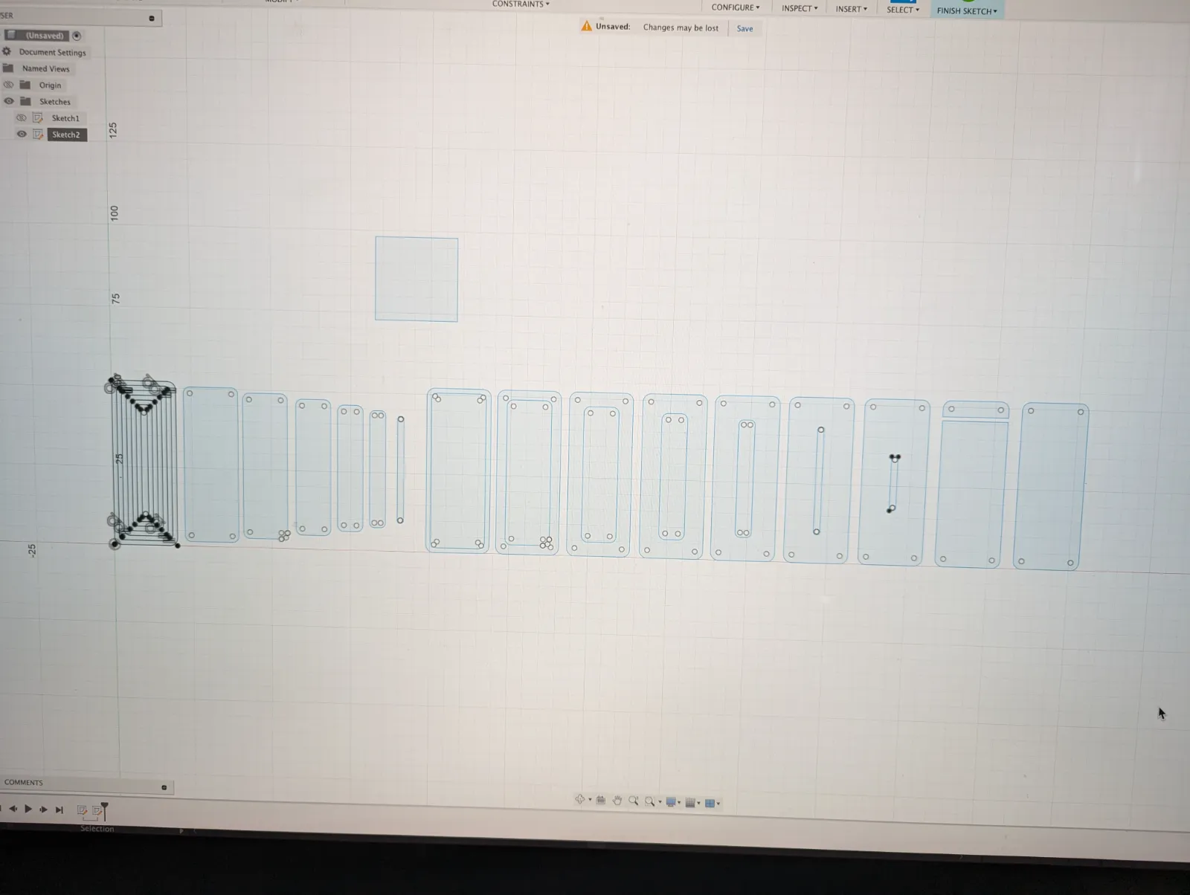The width and height of the screenshot is (1190, 895).
Task: Open the Constraints menu
Action: 521,4
